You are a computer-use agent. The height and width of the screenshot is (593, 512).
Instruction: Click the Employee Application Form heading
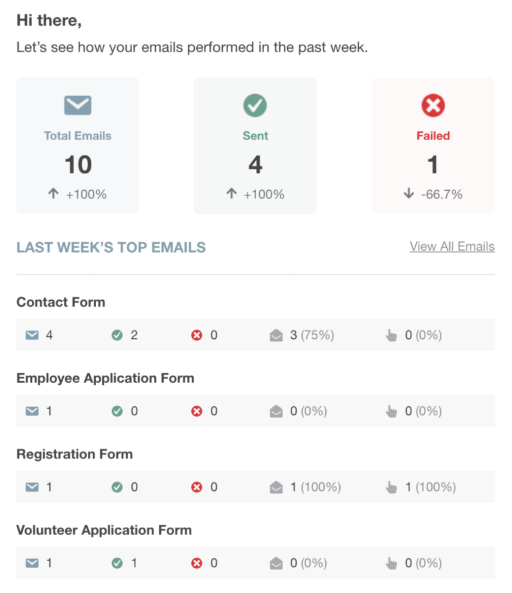[x=105, y=378]
